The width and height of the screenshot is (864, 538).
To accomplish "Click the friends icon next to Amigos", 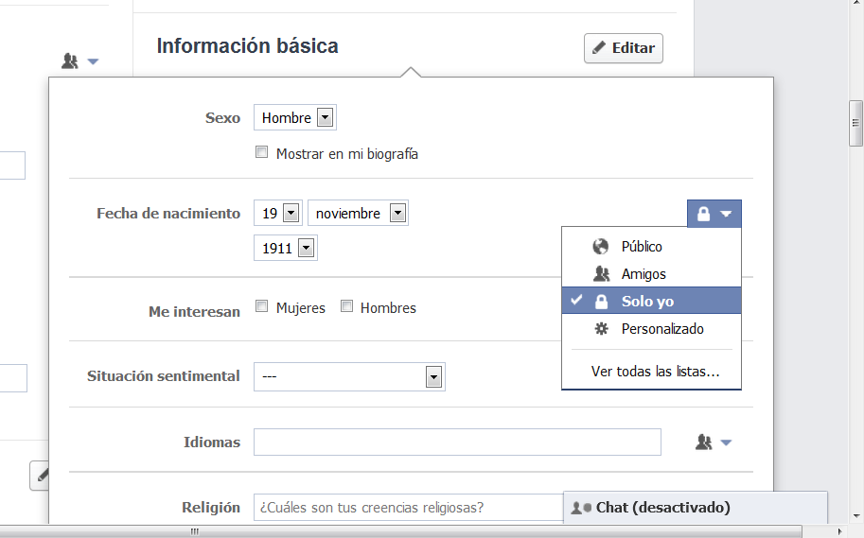I will [601, 274].
